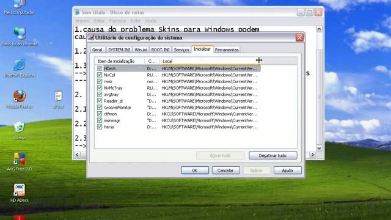Launch Mozilla Firefox desktop shortcut

[x=20, y=99]
